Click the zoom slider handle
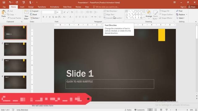198x111 pixels. (176, 110)
